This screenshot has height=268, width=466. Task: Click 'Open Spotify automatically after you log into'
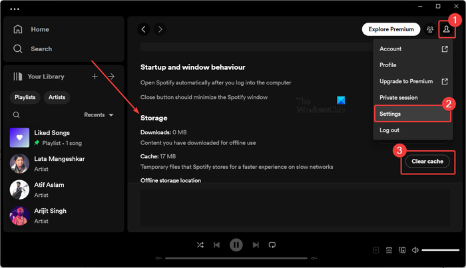[216, 82]
